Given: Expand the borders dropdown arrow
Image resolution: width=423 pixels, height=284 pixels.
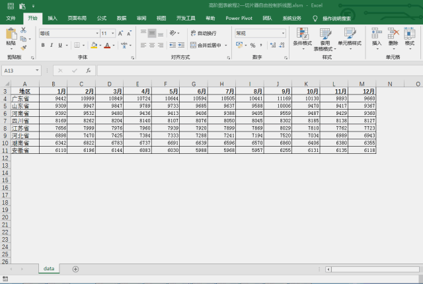Looking at the screenshot, I should [x=84, y=45].
